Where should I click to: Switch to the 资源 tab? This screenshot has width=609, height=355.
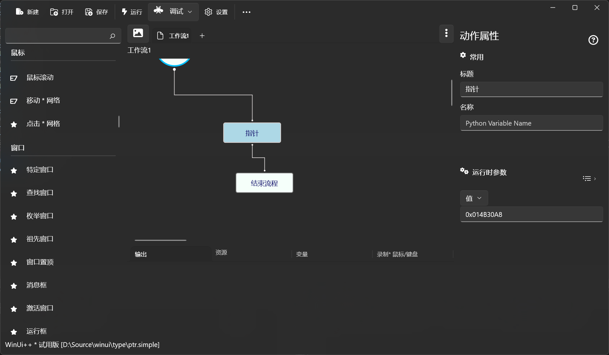(221, 252)
